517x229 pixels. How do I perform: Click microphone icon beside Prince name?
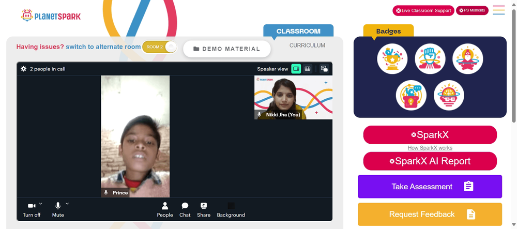click(106, 193)
